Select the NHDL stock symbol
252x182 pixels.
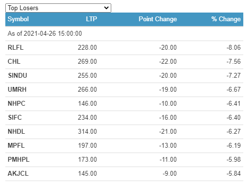(16, 132)
